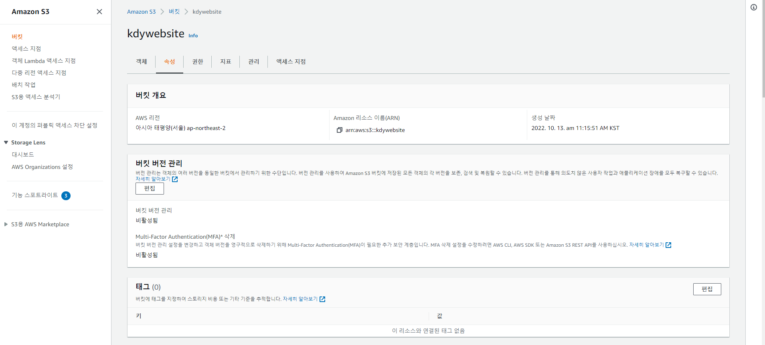This screenshot has height=345, width=765.
Task: Open the 액세스 지점 tab
Action: 291,61
